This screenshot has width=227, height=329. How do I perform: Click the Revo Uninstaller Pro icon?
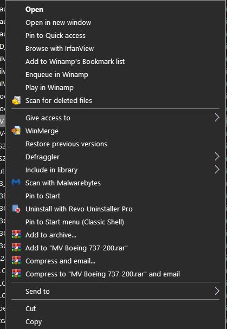[16, 209]
